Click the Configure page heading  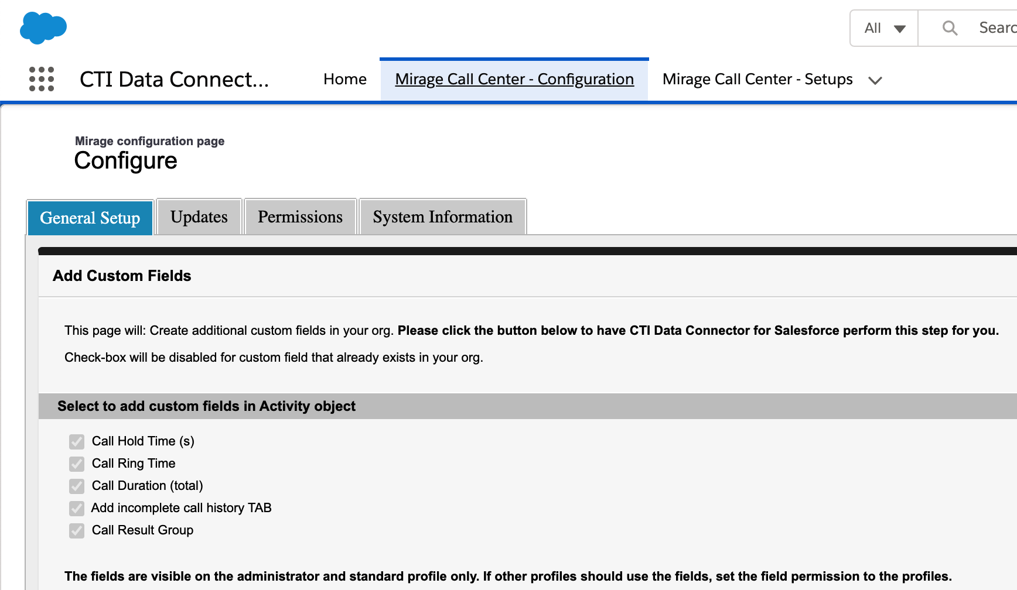click(126, 160)
